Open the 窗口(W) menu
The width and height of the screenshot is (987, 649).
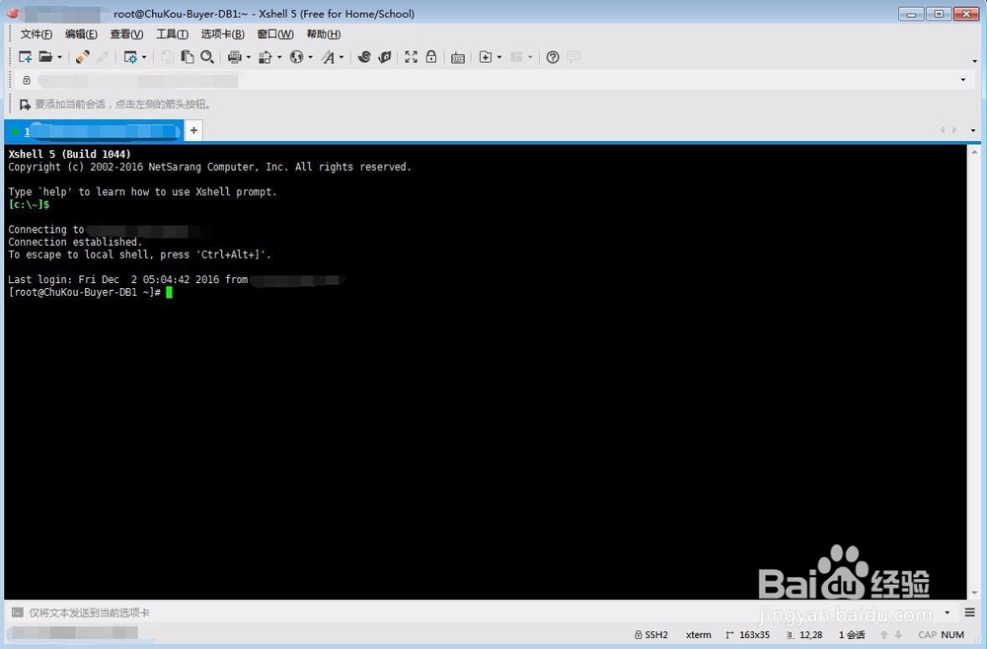[x=275, y=34]
